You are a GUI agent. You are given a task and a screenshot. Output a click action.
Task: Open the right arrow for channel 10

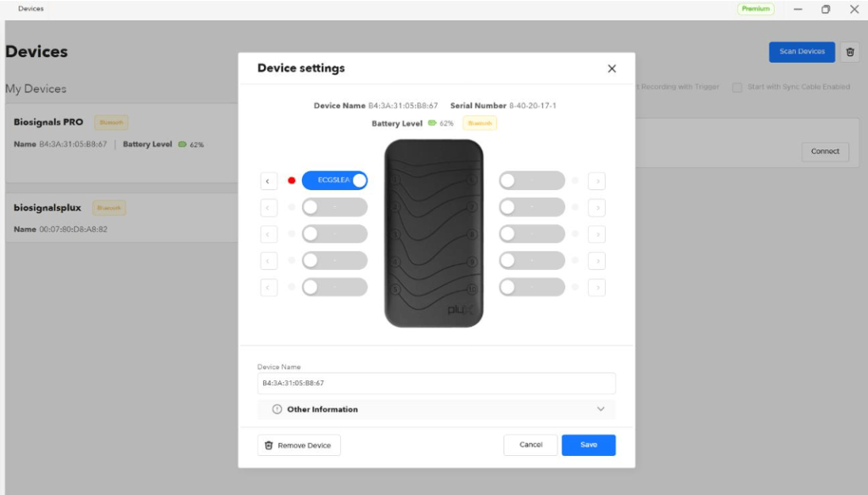coord(596,287)
